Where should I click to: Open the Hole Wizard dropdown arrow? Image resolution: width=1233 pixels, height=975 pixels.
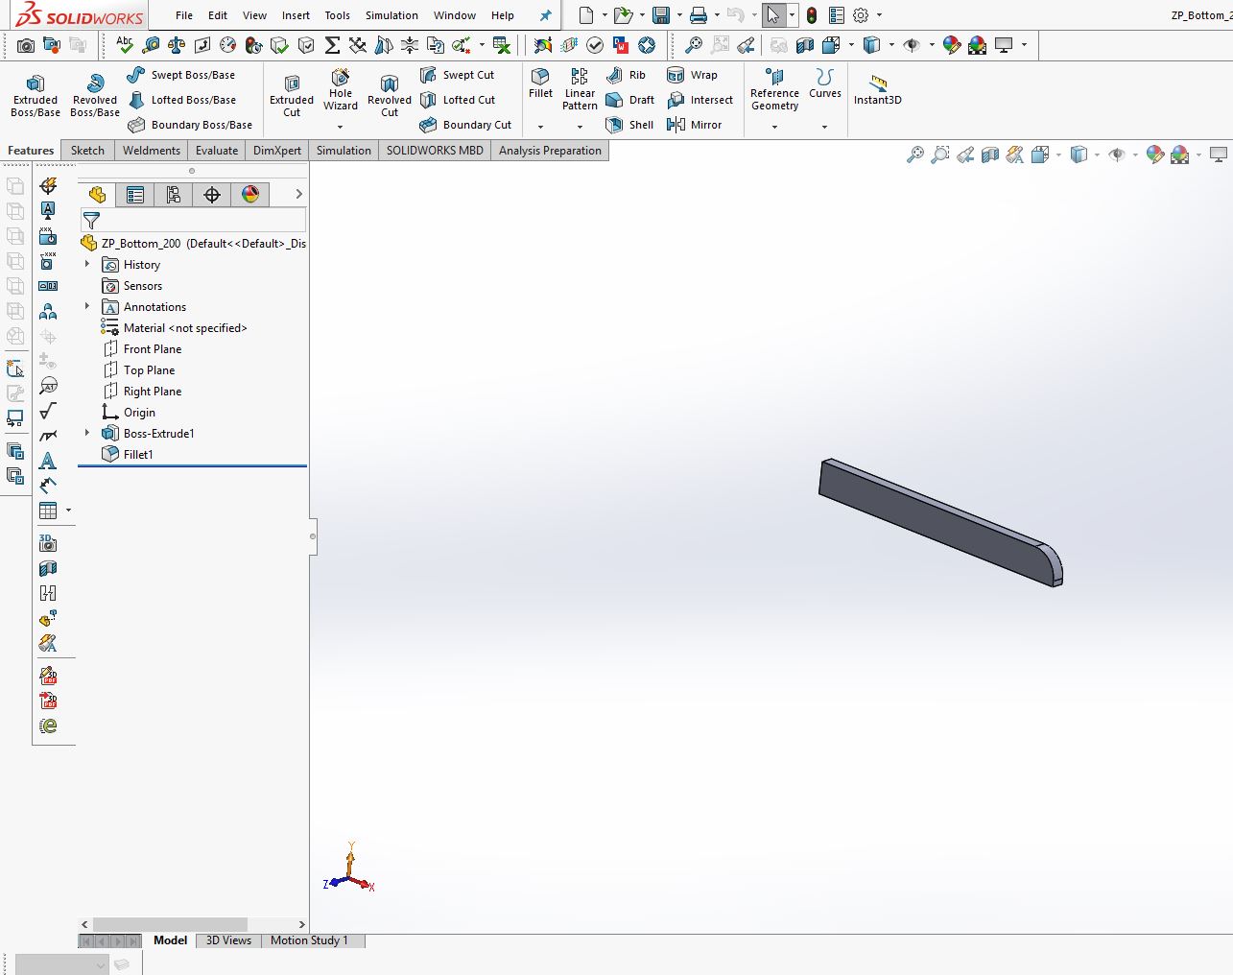pos(340,127)
